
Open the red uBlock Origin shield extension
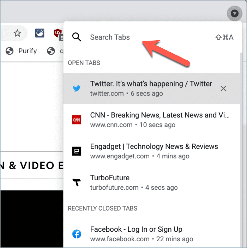(58, 34)
